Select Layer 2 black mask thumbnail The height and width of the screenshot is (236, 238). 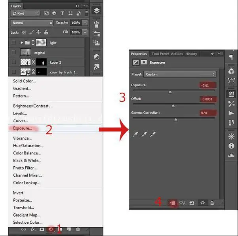click(x=41, y=62)
